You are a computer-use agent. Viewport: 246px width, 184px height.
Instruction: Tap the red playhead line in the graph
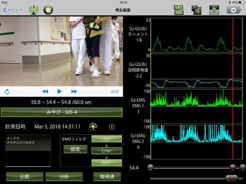(232, 89)
